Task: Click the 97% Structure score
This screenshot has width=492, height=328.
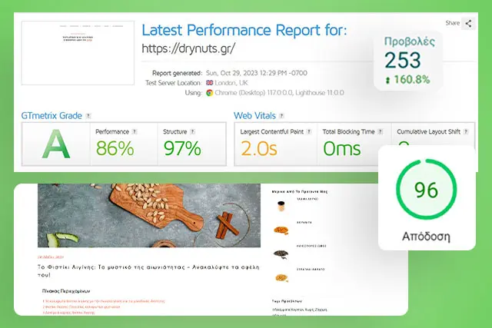Action: (183, 147)
